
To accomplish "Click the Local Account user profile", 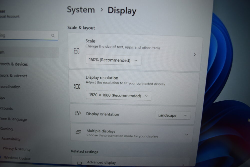I will (9, 14).
